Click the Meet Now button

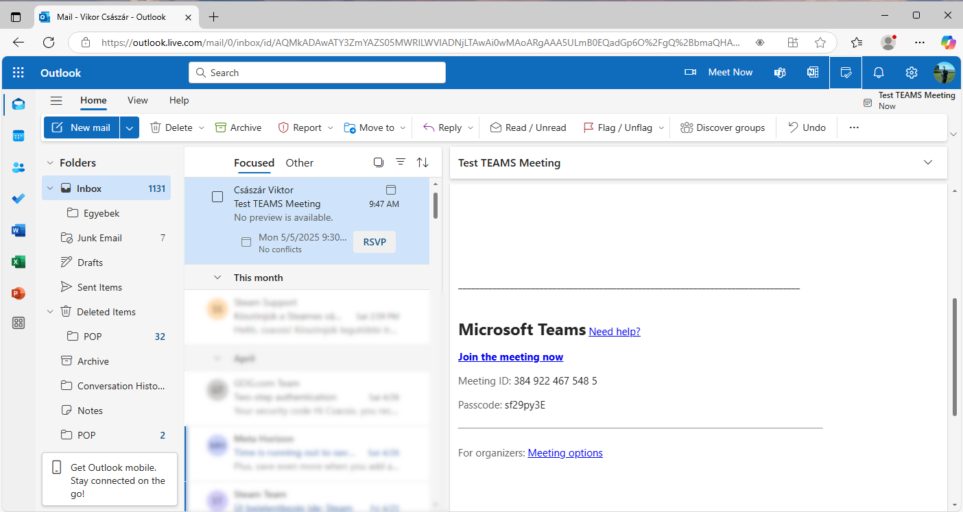tap(719, 73)
